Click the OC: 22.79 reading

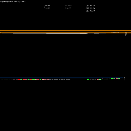(90, 6)
